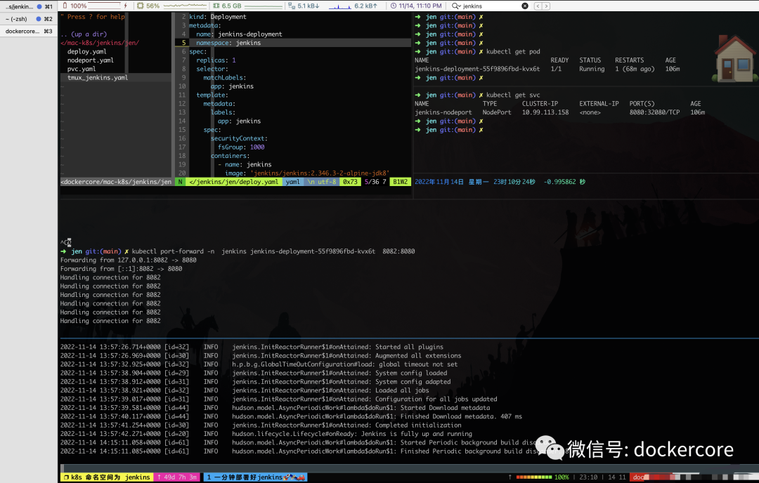Click the CPU 56% chip icon
This screenshot has height=483, width=759.
click(x=141, y=6)
